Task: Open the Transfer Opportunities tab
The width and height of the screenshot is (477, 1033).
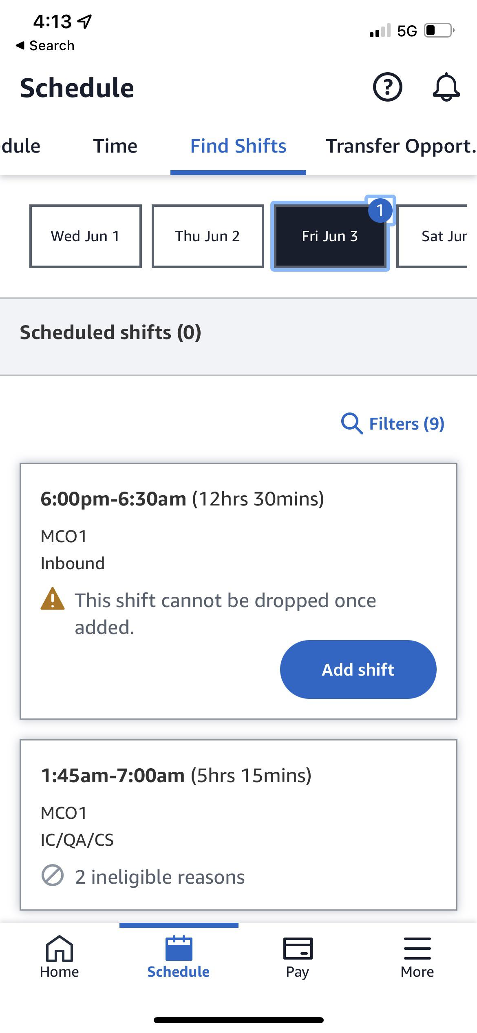Action: click(x=400, y=146)
